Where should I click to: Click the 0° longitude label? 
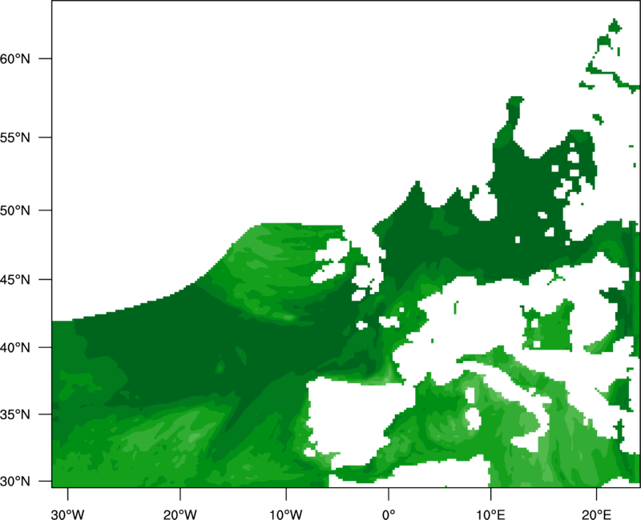coord(389,514)
